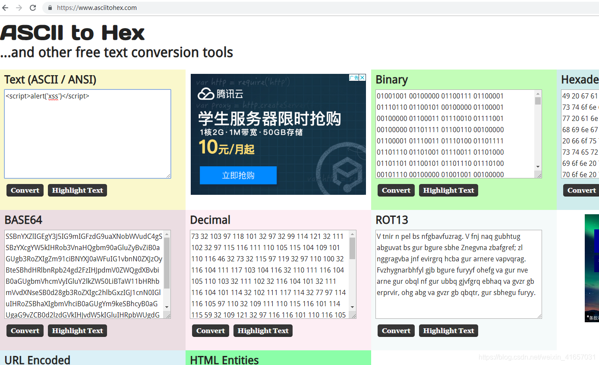Click the Text (ASCII / ANSI) heading
This screenshot has height=365, width=599.
point(50,80)
